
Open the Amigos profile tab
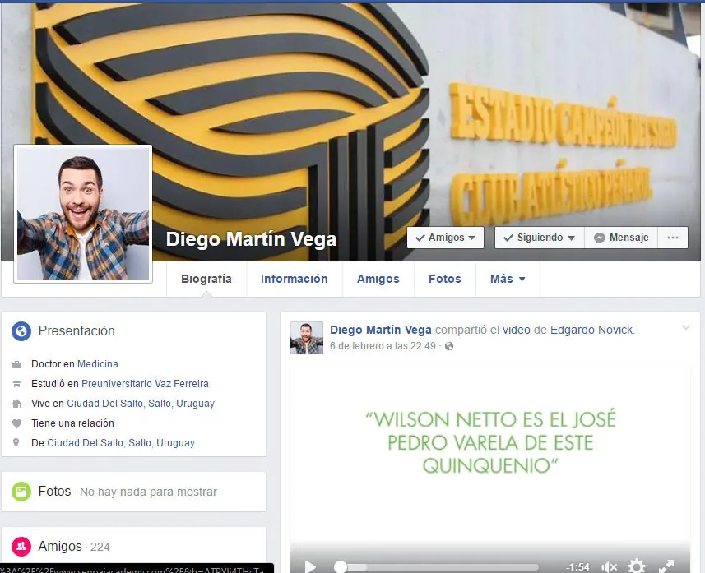pos(378,279)
